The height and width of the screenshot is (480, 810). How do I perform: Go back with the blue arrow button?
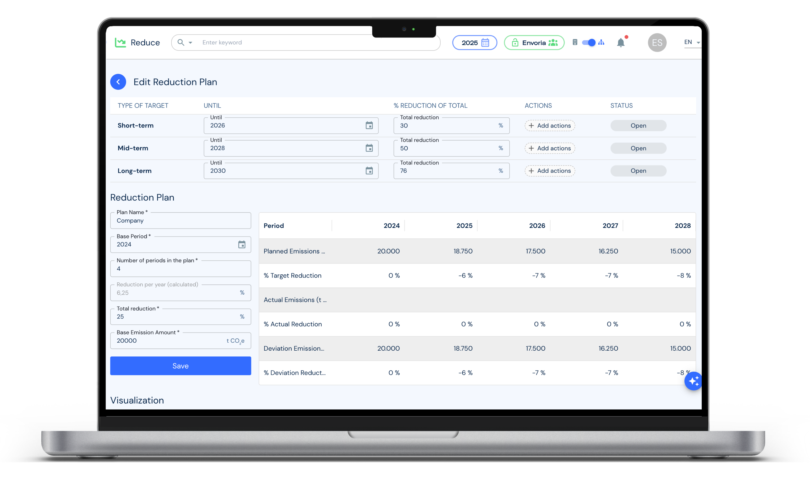[x=118, y=82]
